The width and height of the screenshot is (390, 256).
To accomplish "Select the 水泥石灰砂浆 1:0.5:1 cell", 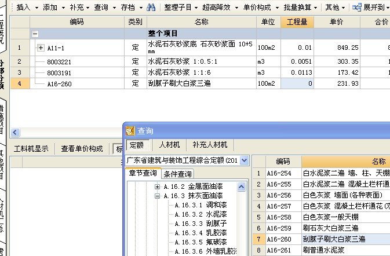I will 202,61.
